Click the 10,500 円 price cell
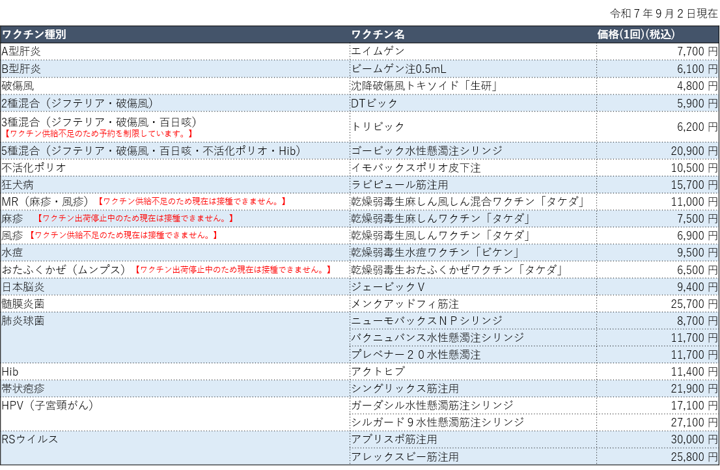Screen dimensions: 720x470 point(658,168)
